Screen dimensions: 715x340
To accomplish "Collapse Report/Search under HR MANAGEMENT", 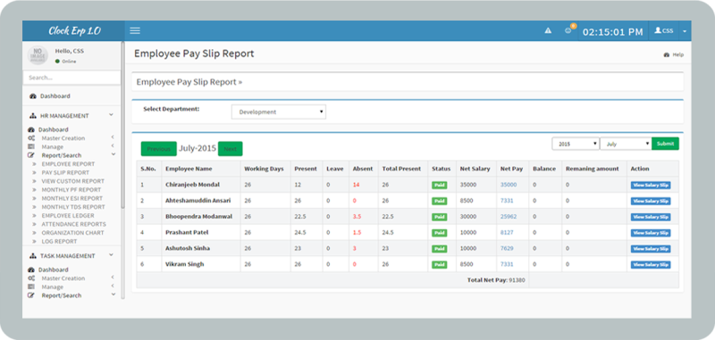I will 71,155.
